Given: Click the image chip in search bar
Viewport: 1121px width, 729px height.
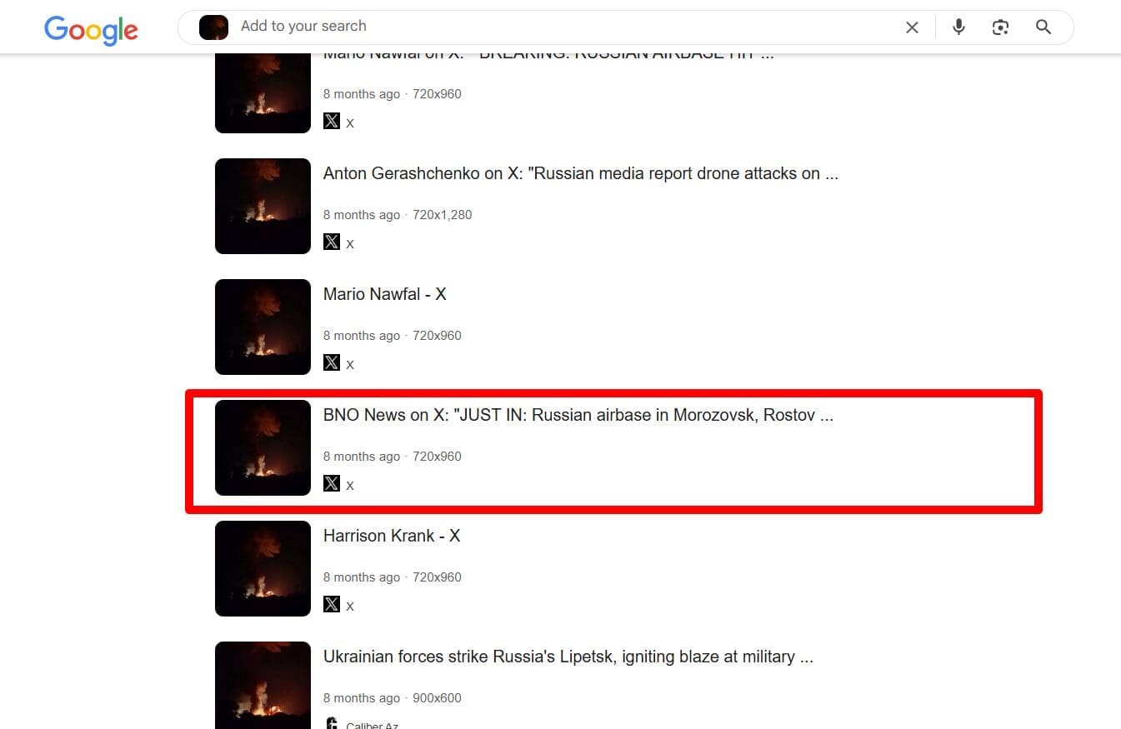Looking at the screenshot, I should tap(213, 27).
